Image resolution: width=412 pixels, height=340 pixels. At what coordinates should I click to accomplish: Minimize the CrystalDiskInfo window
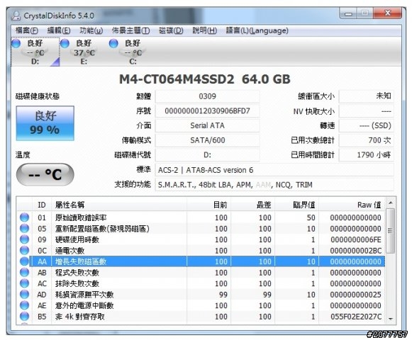point(348,13)
